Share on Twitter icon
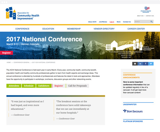 (x=151, y=64)
